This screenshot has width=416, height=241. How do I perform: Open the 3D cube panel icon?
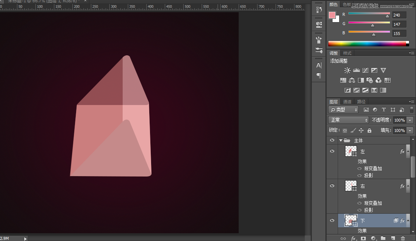tap(318, 24)
